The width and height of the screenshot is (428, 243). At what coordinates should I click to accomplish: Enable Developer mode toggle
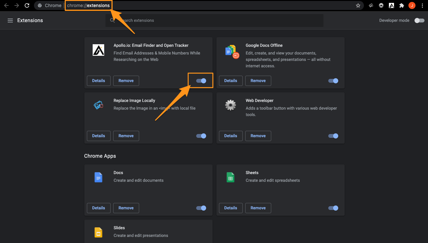tap(419, 21)
